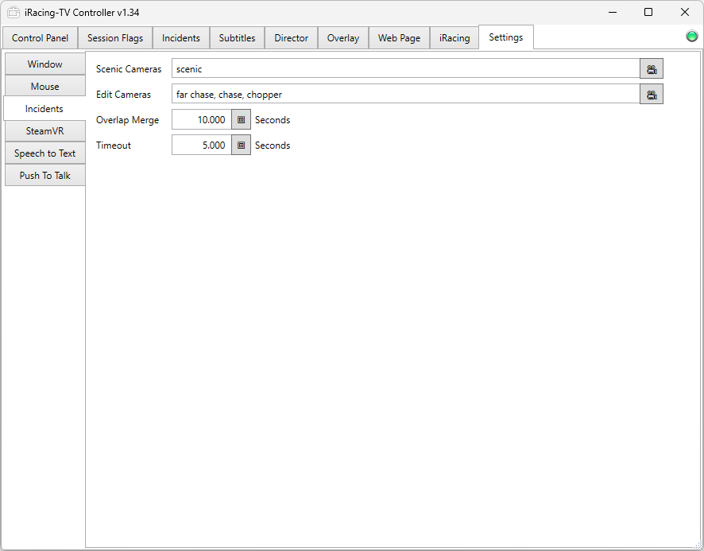Close the iRacing-TV Controller window
Image resolution: width=704 pixels, height=551 pixels.
point(685,12)
